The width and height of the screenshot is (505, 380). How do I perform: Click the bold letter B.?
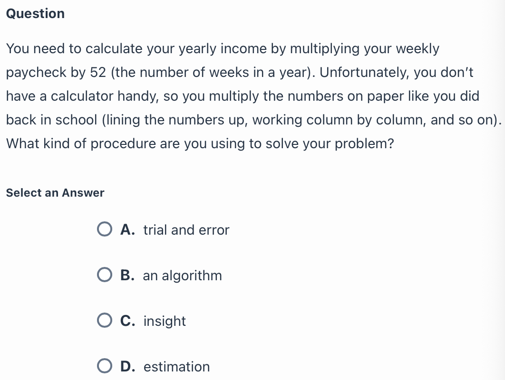point(127,275)
